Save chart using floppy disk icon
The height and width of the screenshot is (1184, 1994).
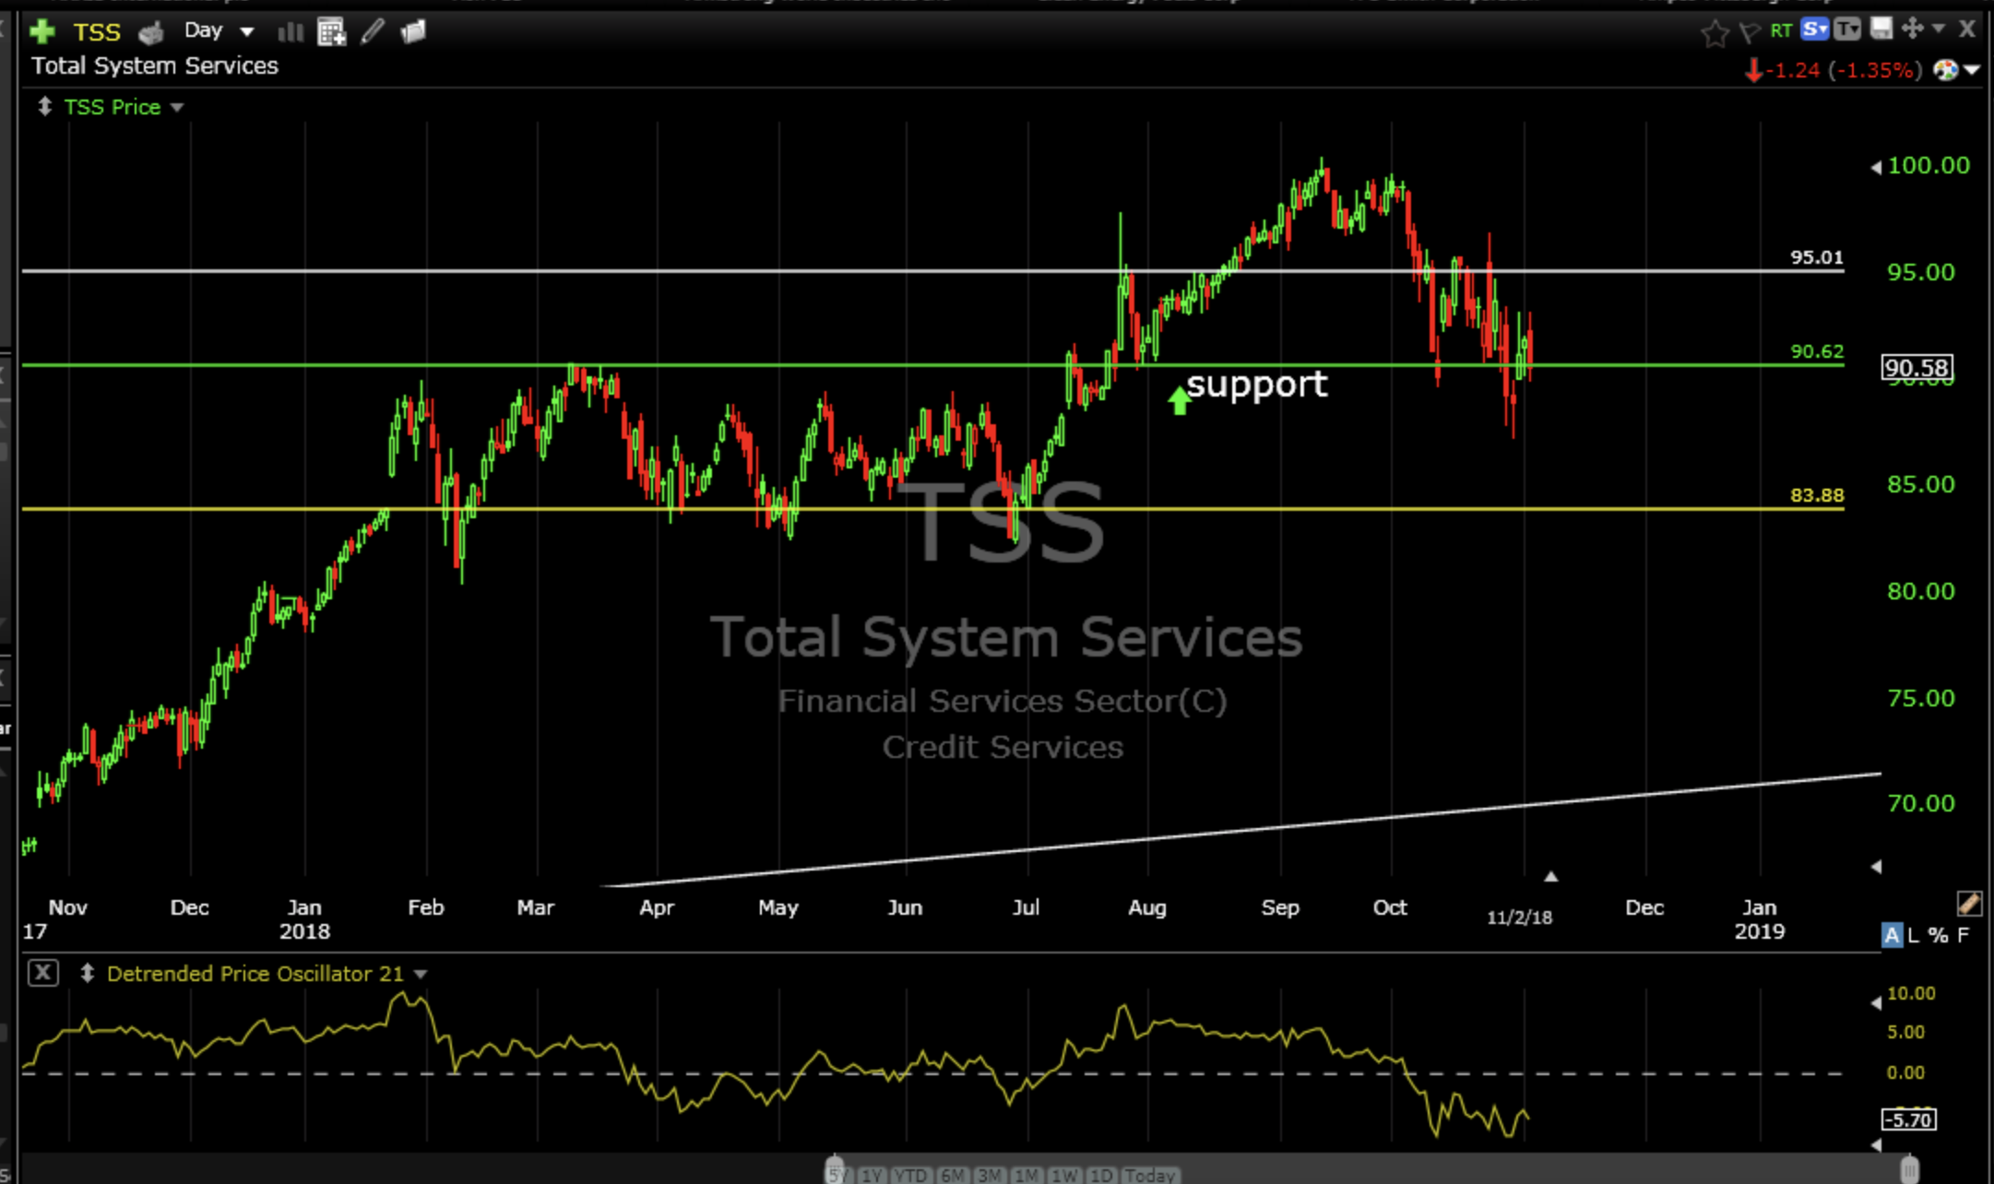tap(1881, 30)
